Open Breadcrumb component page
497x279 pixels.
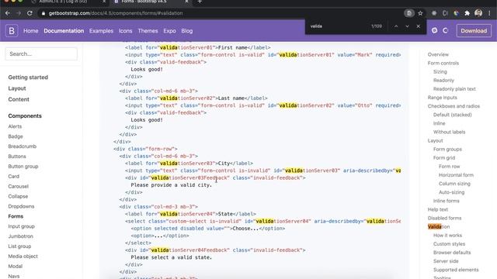coord(23,146)
